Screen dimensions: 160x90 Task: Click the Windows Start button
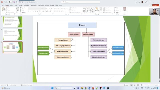click(x=52, y=88)
